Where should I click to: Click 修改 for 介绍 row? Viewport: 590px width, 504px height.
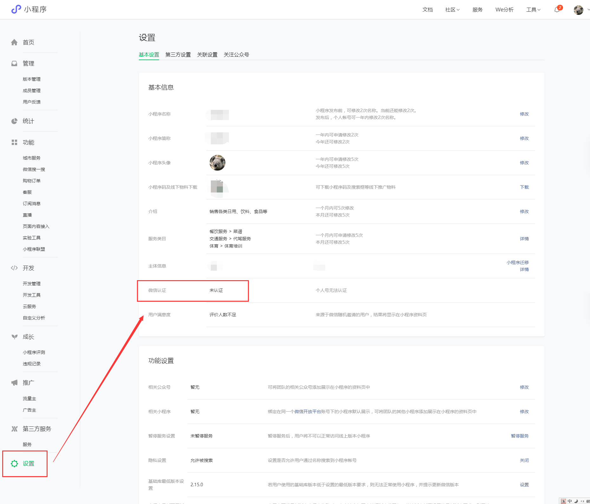(524, 211)
